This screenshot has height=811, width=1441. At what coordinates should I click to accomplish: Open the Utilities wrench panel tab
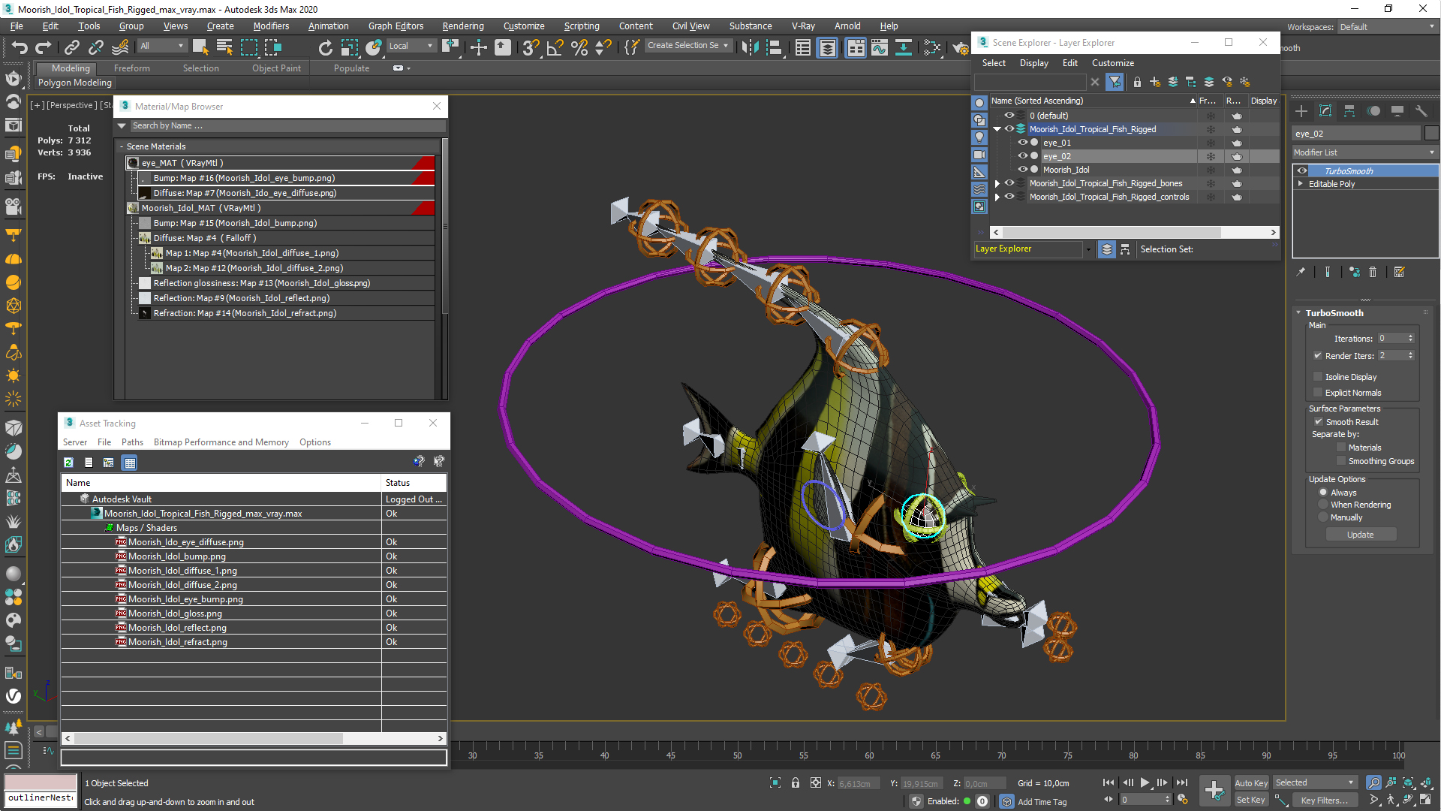[1421, 110]
